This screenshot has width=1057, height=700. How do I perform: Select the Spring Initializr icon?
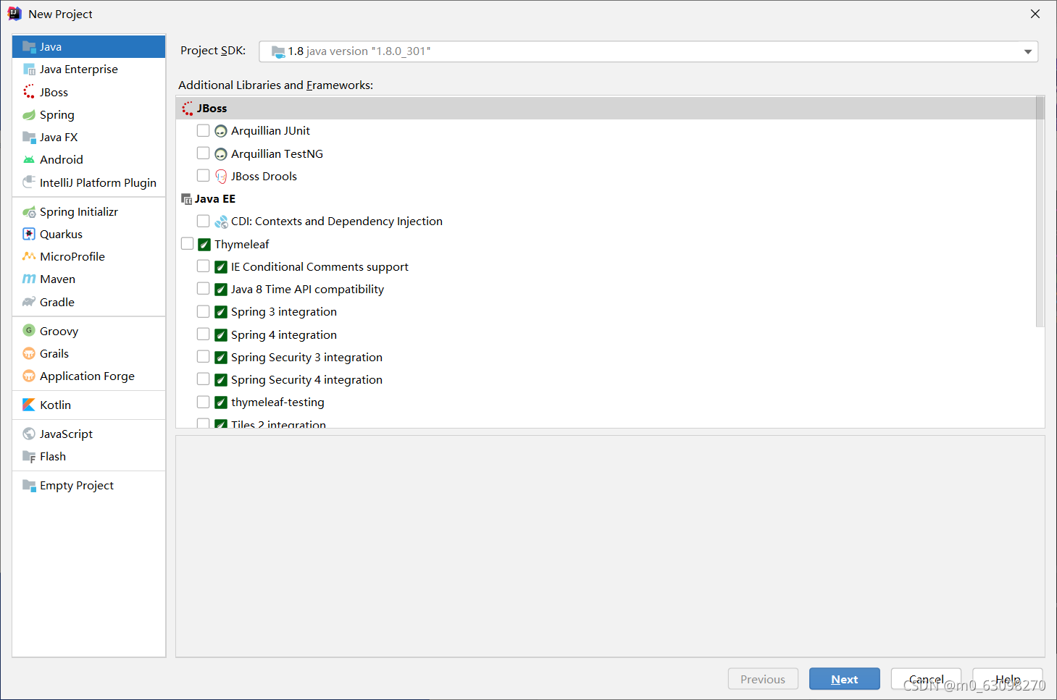pyautogui.click(x=29, y=212)
